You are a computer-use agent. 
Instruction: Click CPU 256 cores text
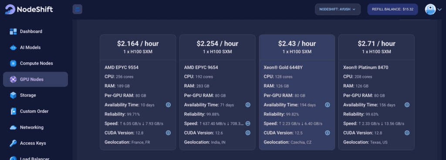[119, 77]
